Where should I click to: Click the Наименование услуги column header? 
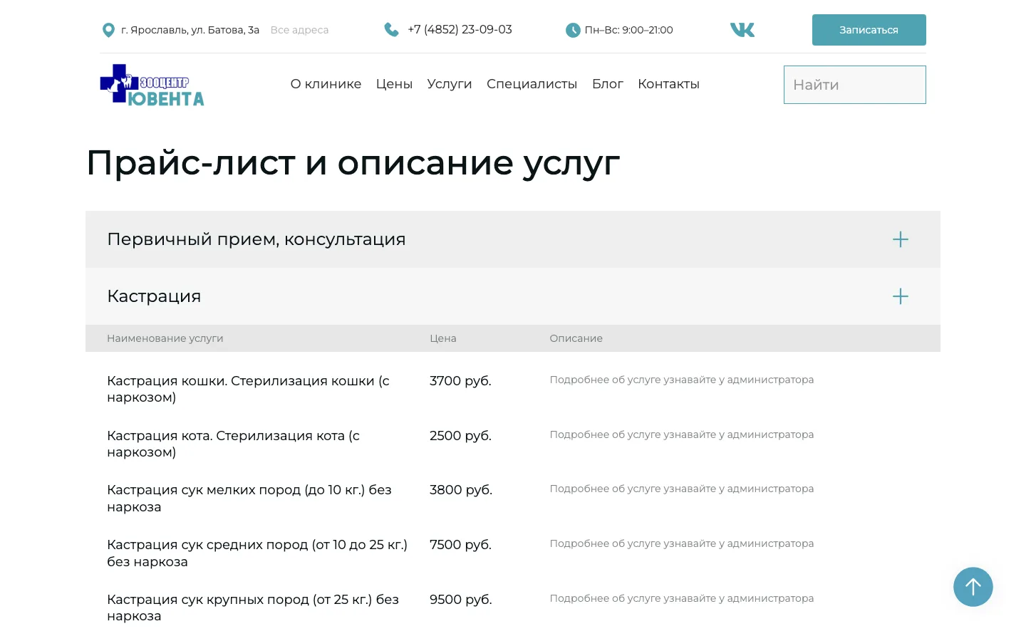coord(165,338)
